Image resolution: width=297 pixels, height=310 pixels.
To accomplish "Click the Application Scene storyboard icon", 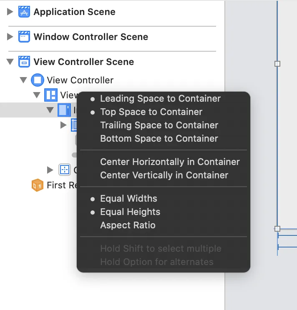I will coord(24,12).
